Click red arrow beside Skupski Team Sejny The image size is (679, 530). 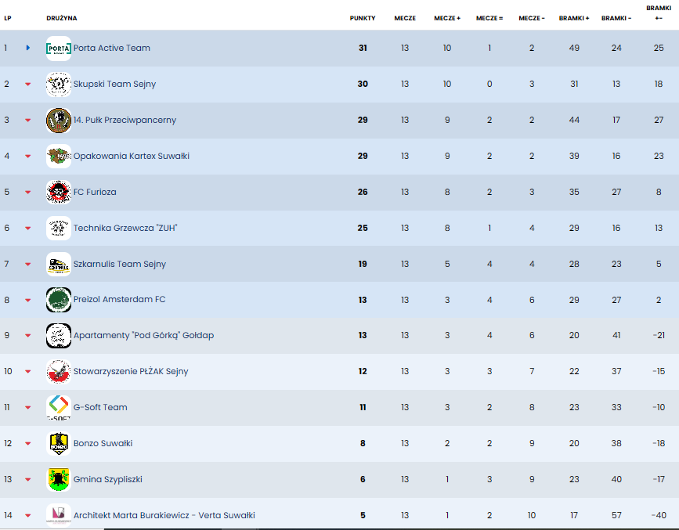pos(28,85)
